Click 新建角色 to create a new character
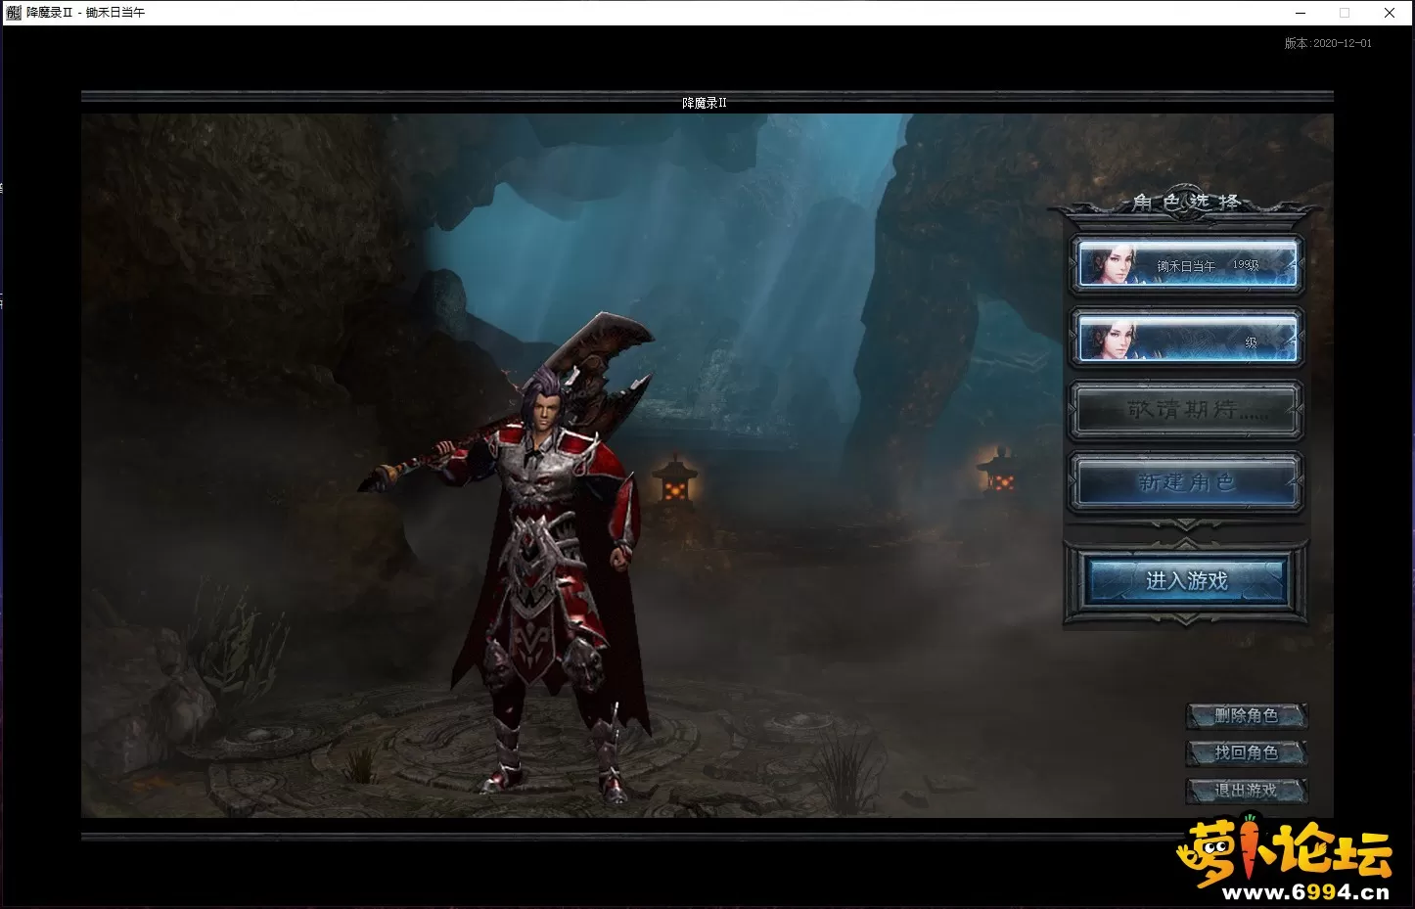The image size is (1415, 909). (1187, 482)
